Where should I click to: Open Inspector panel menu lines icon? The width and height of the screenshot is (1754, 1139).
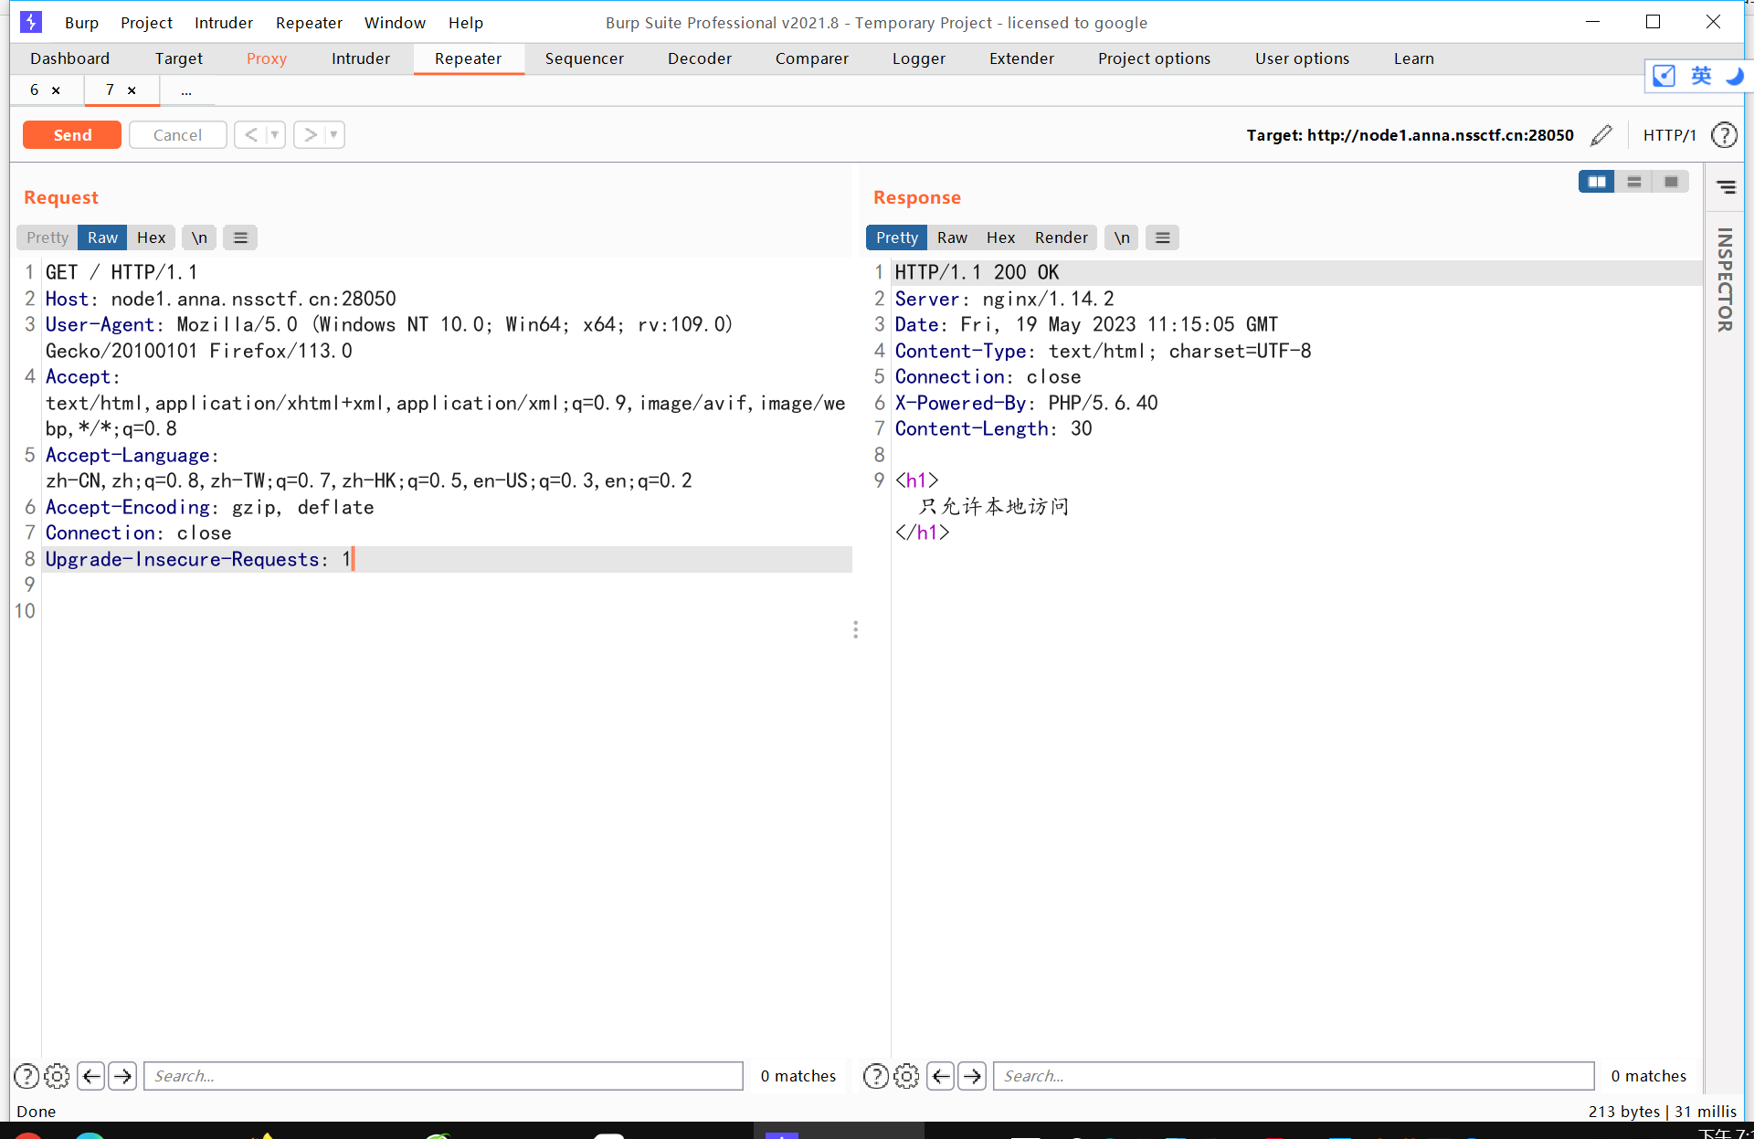(x=1727, y=187)
